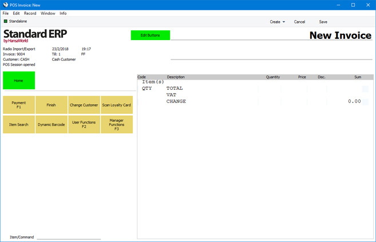Open Item Search

coord(19,125)
